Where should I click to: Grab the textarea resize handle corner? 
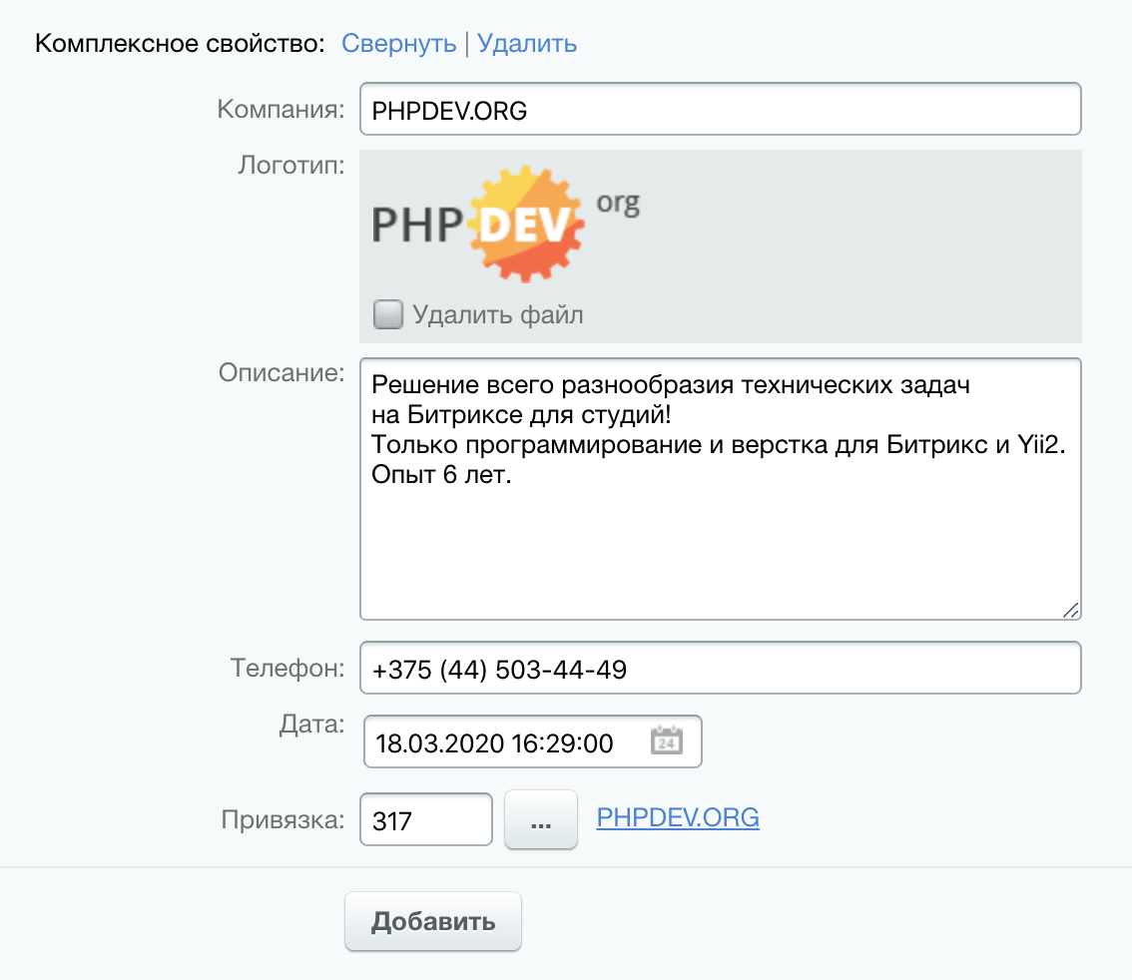[x=1071, y=611]
